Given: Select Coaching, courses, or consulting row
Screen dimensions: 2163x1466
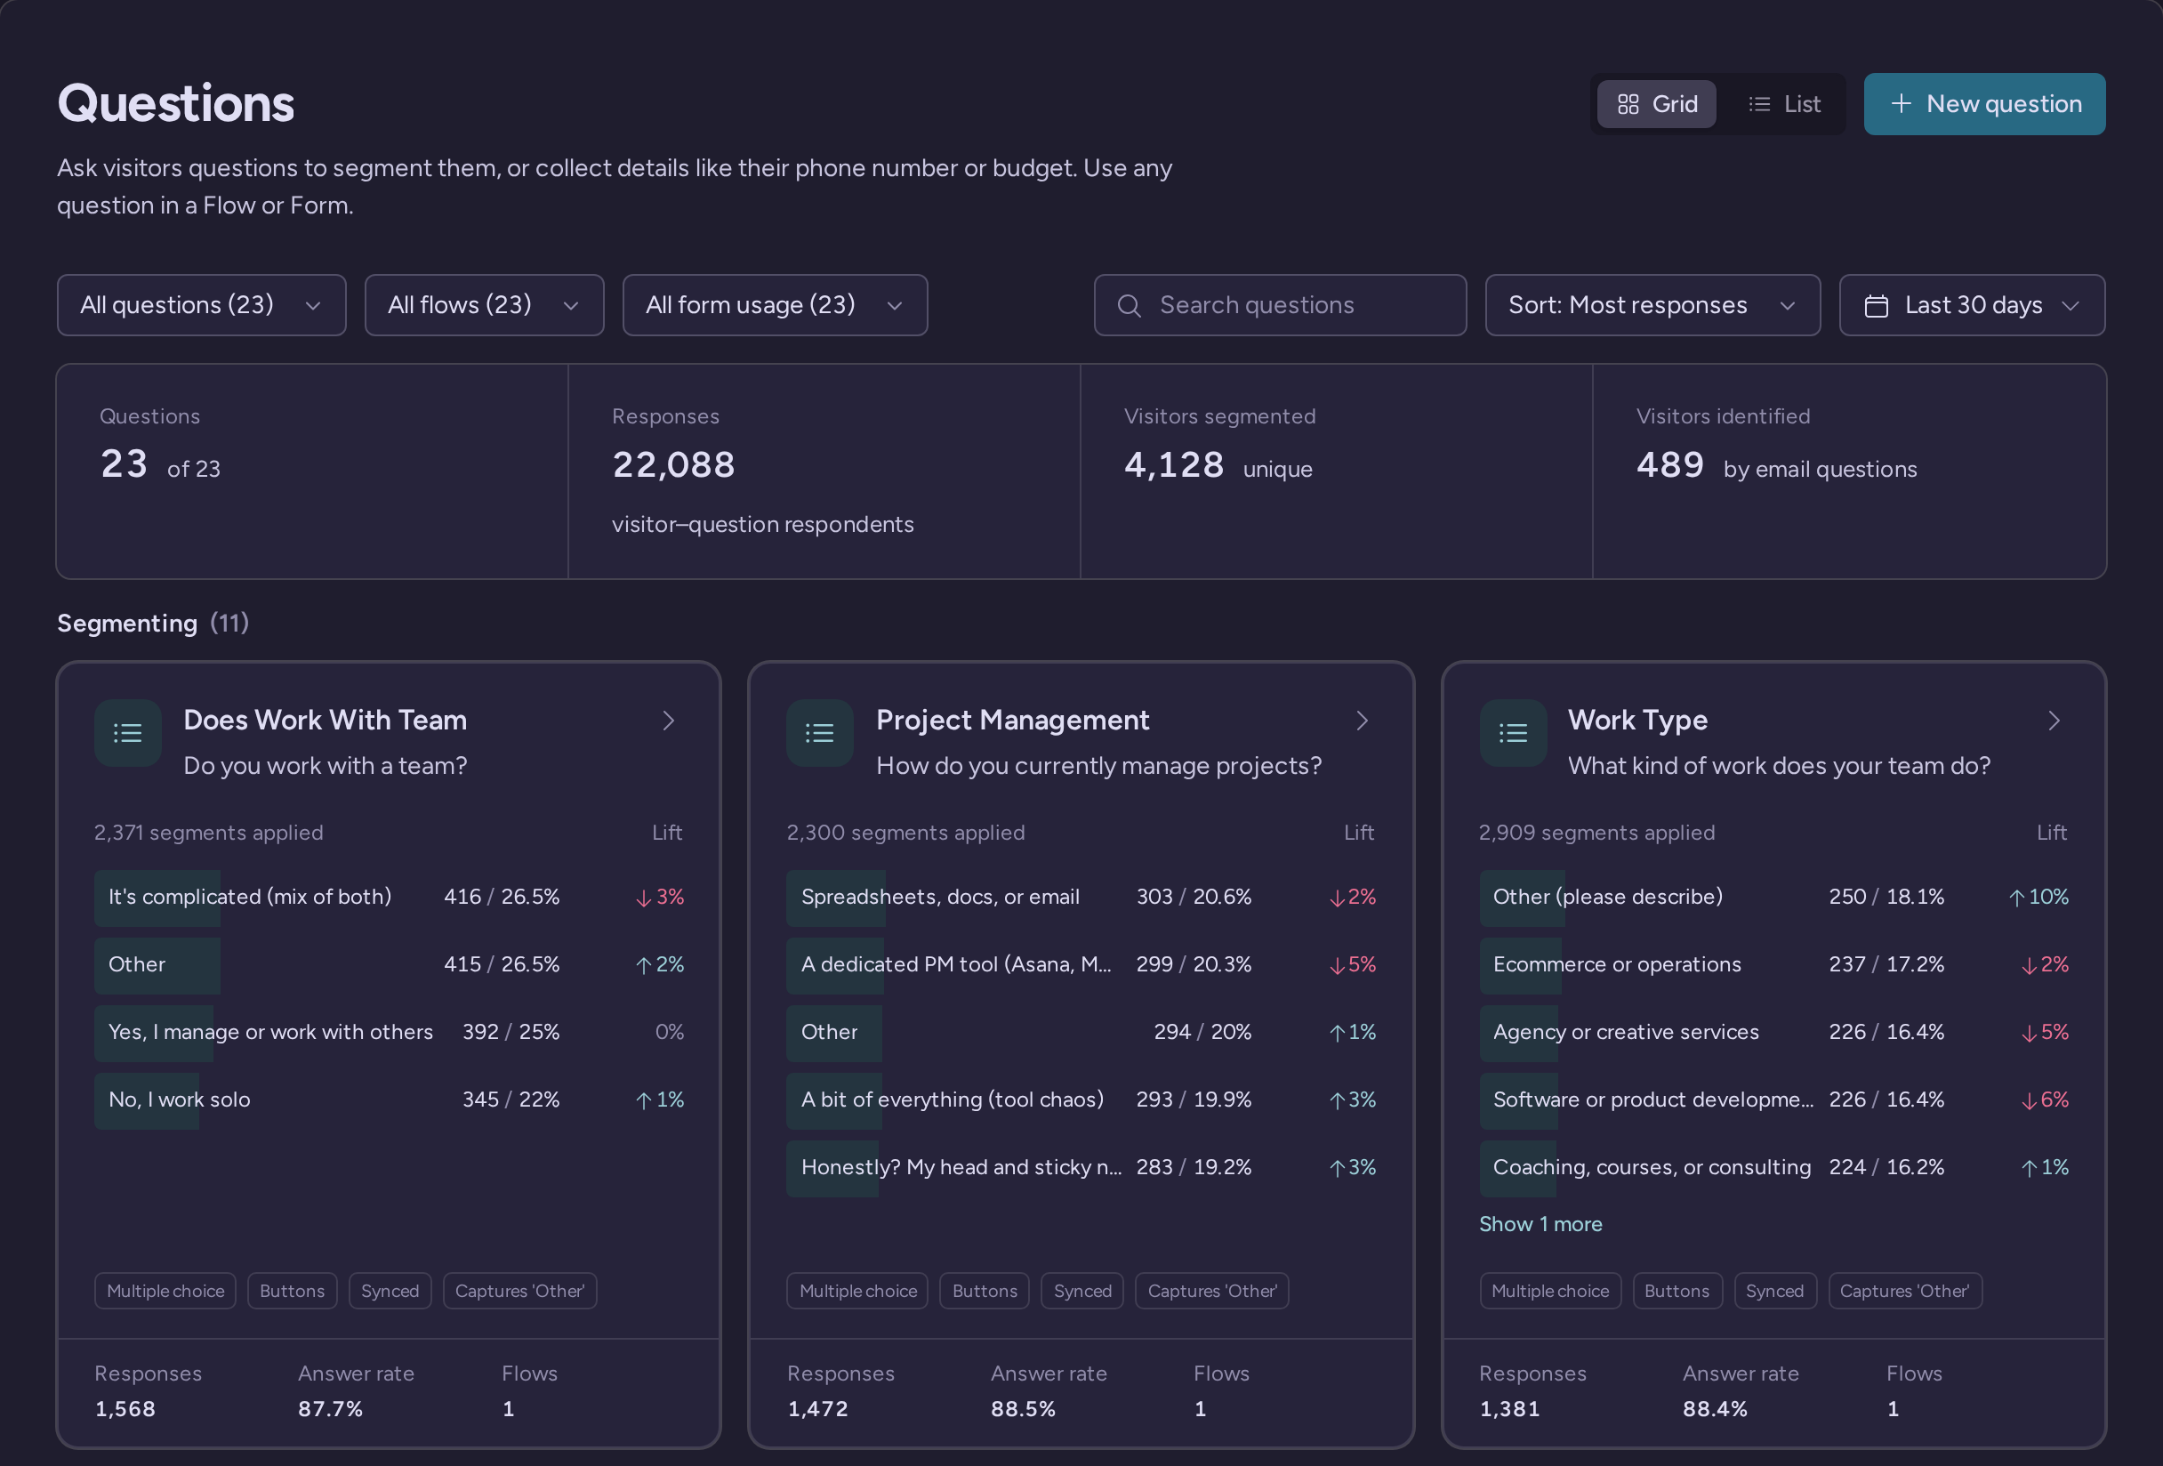Looking at the screenshot, I should (1774, 1168).
